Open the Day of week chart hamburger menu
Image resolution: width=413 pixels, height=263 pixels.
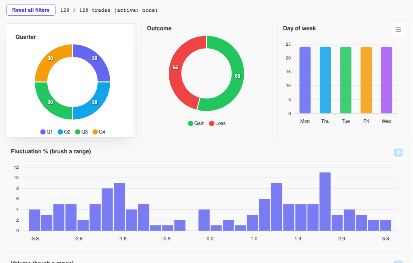(398, 30)
